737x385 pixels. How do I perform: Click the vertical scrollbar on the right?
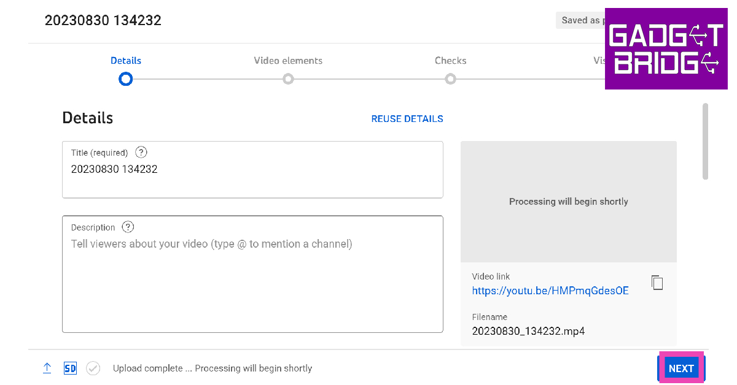click(x=705, y=141)
